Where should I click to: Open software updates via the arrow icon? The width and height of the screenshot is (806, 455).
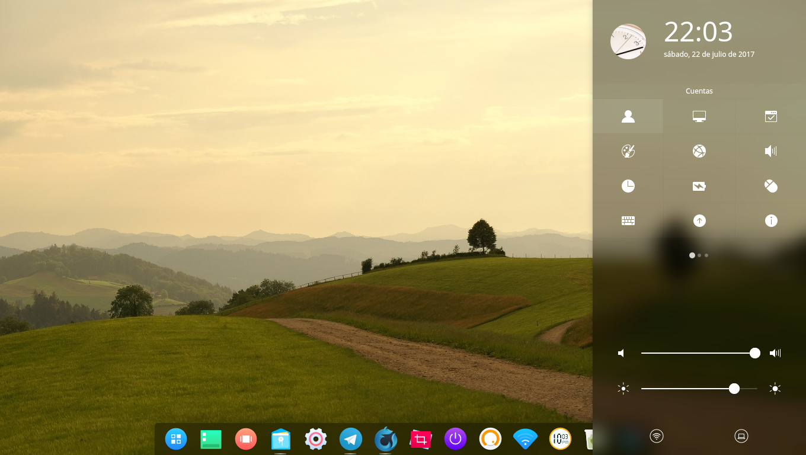click(699, 220)
